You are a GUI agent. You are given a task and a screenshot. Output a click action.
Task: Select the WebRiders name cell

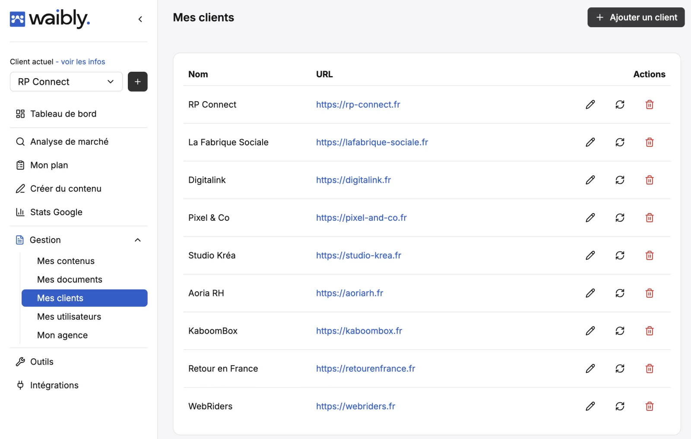coord(210,406)
